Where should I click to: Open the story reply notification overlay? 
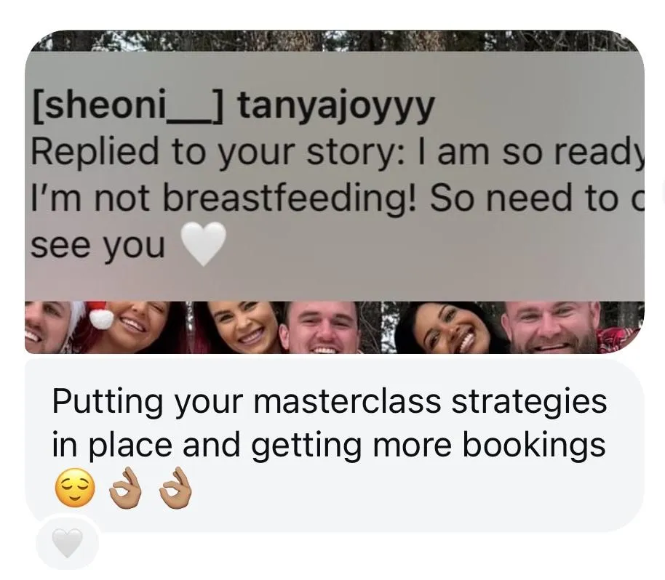(x=335, y=176)
